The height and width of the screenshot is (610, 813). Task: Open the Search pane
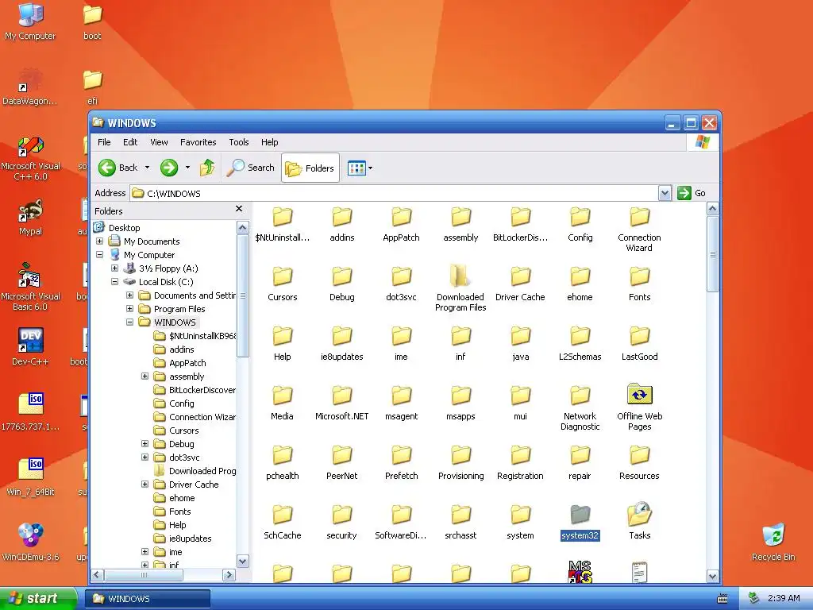251,168
